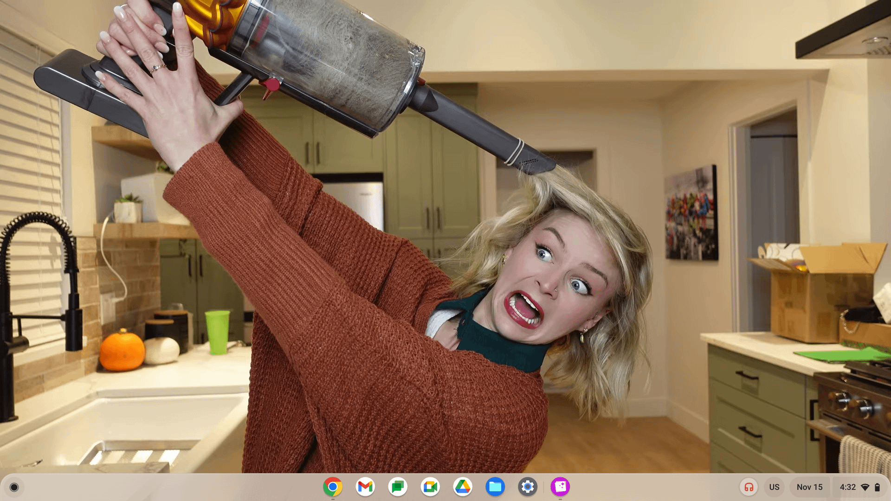Screen dimensions: 891x501
Task: Open quick settings via the 4:32 clock
Action: (x=847, y=487)
